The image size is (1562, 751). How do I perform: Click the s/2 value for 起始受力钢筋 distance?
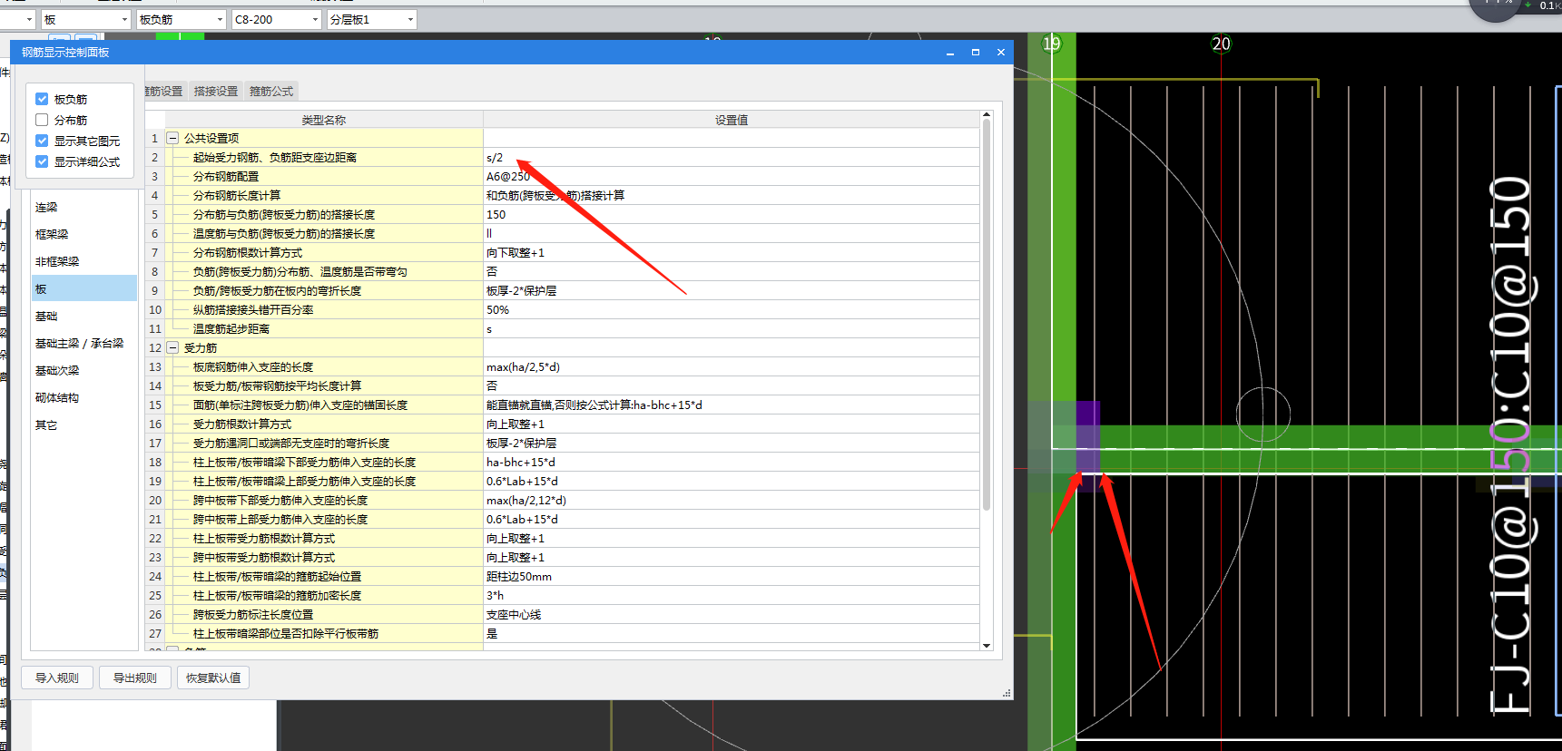coord(732,157)
